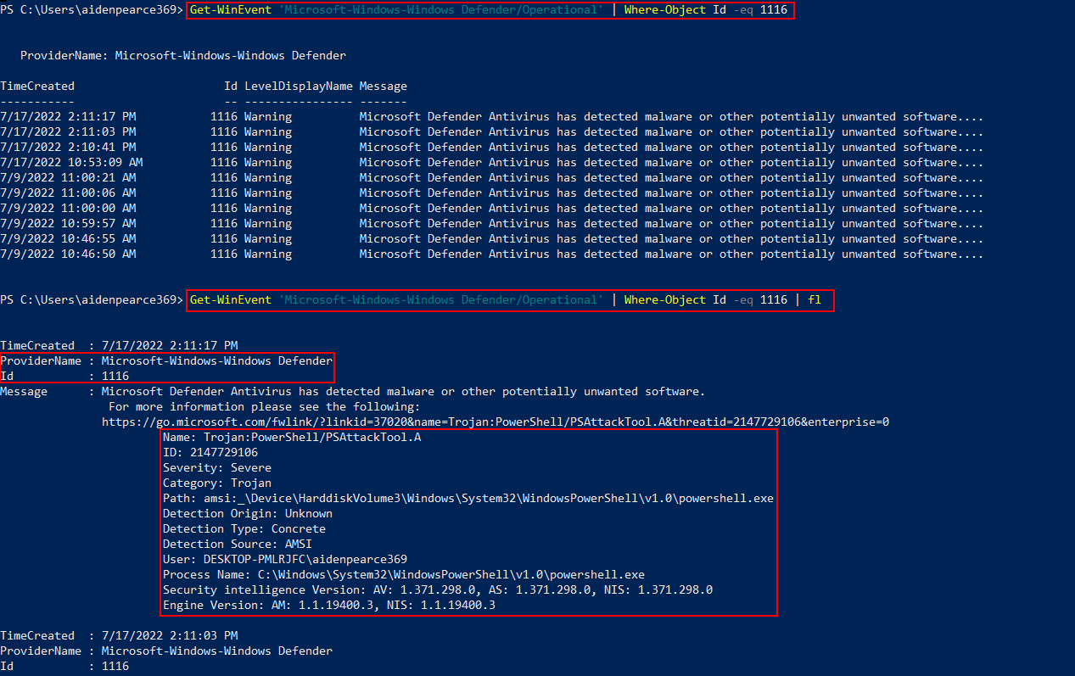Viewport: 1075px width, 676px height.
Task: Click the row timestamped 7/9/2022 10:59:57 AM
Action: (x=492, y=224)
